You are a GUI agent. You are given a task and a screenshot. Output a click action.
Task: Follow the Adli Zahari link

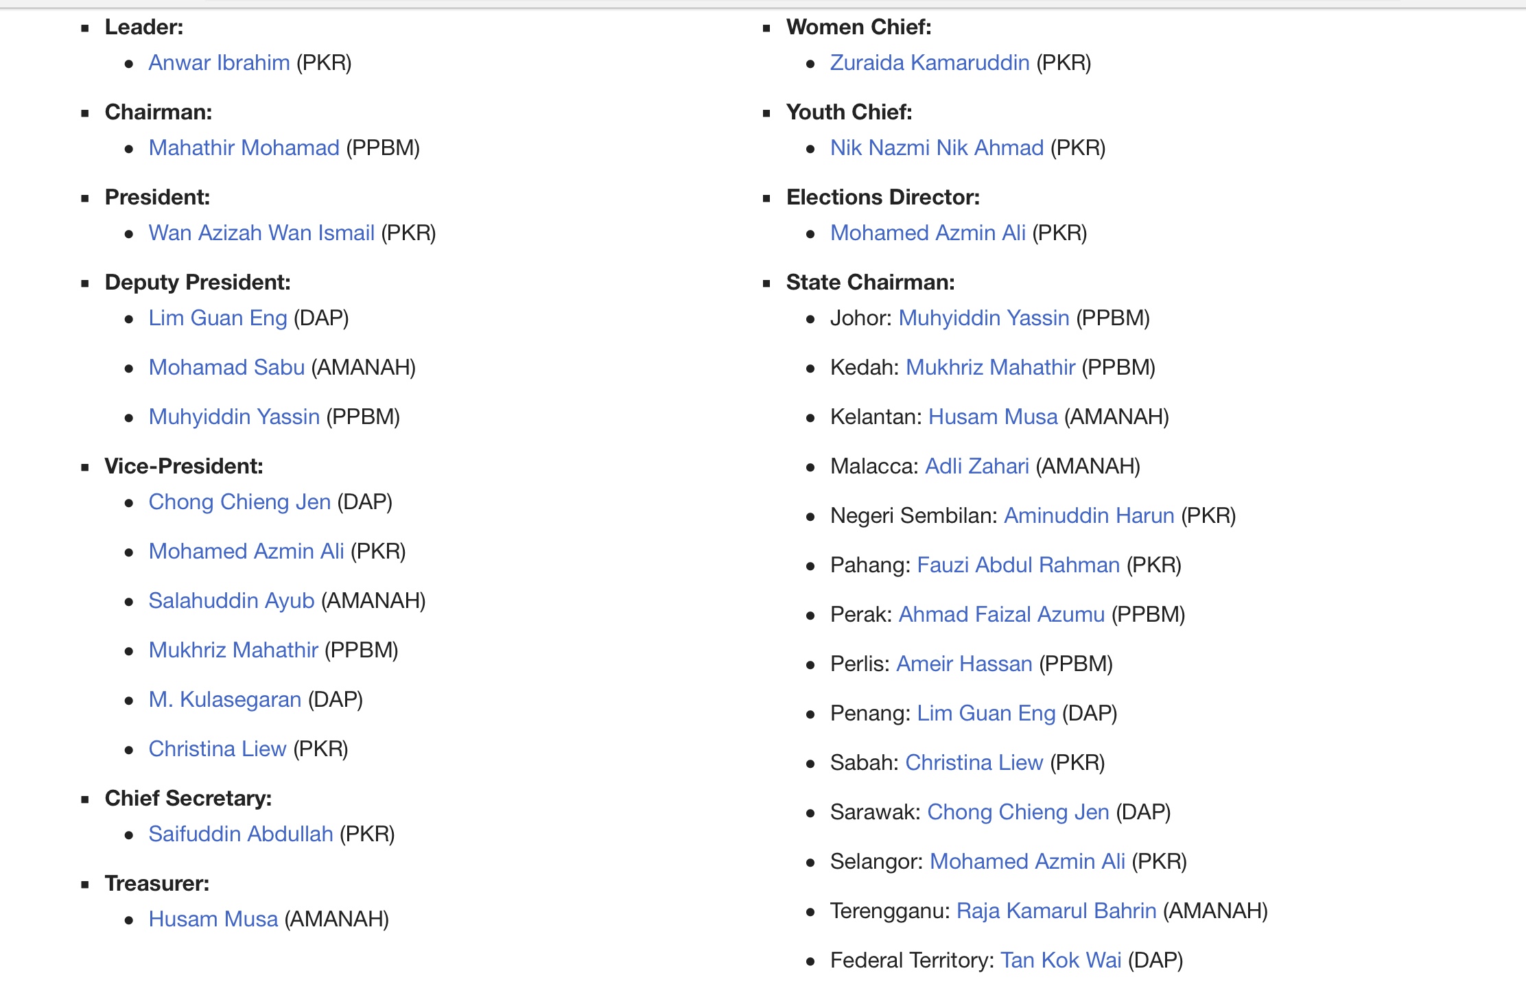[977, 466]
